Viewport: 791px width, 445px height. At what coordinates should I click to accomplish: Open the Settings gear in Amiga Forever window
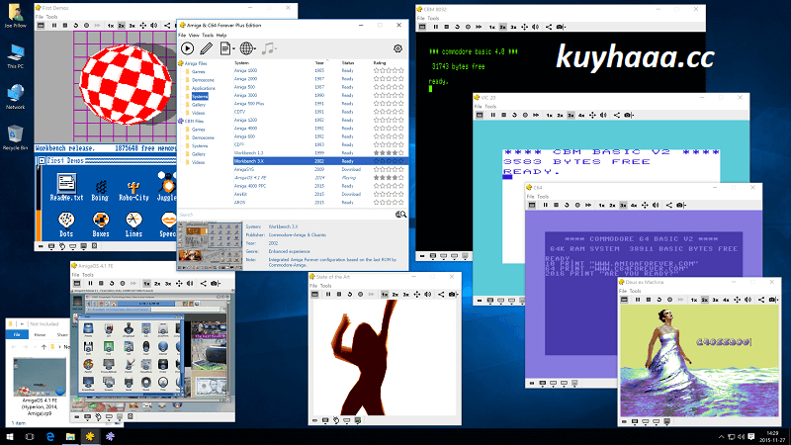coord(397,48)
